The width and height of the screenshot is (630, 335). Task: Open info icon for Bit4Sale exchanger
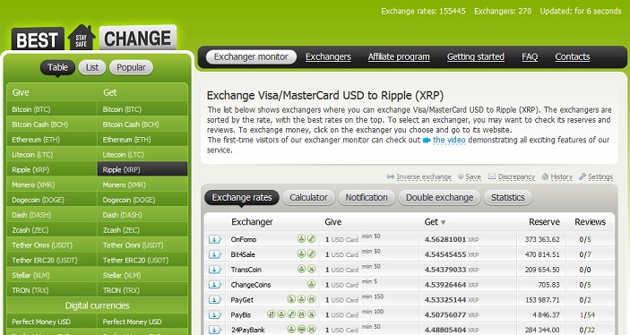[215, 254]
